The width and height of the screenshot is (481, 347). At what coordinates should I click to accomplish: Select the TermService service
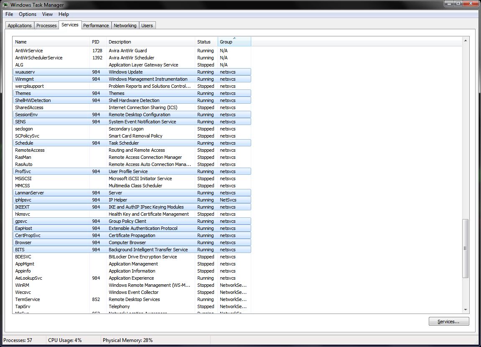click(132, 299)
